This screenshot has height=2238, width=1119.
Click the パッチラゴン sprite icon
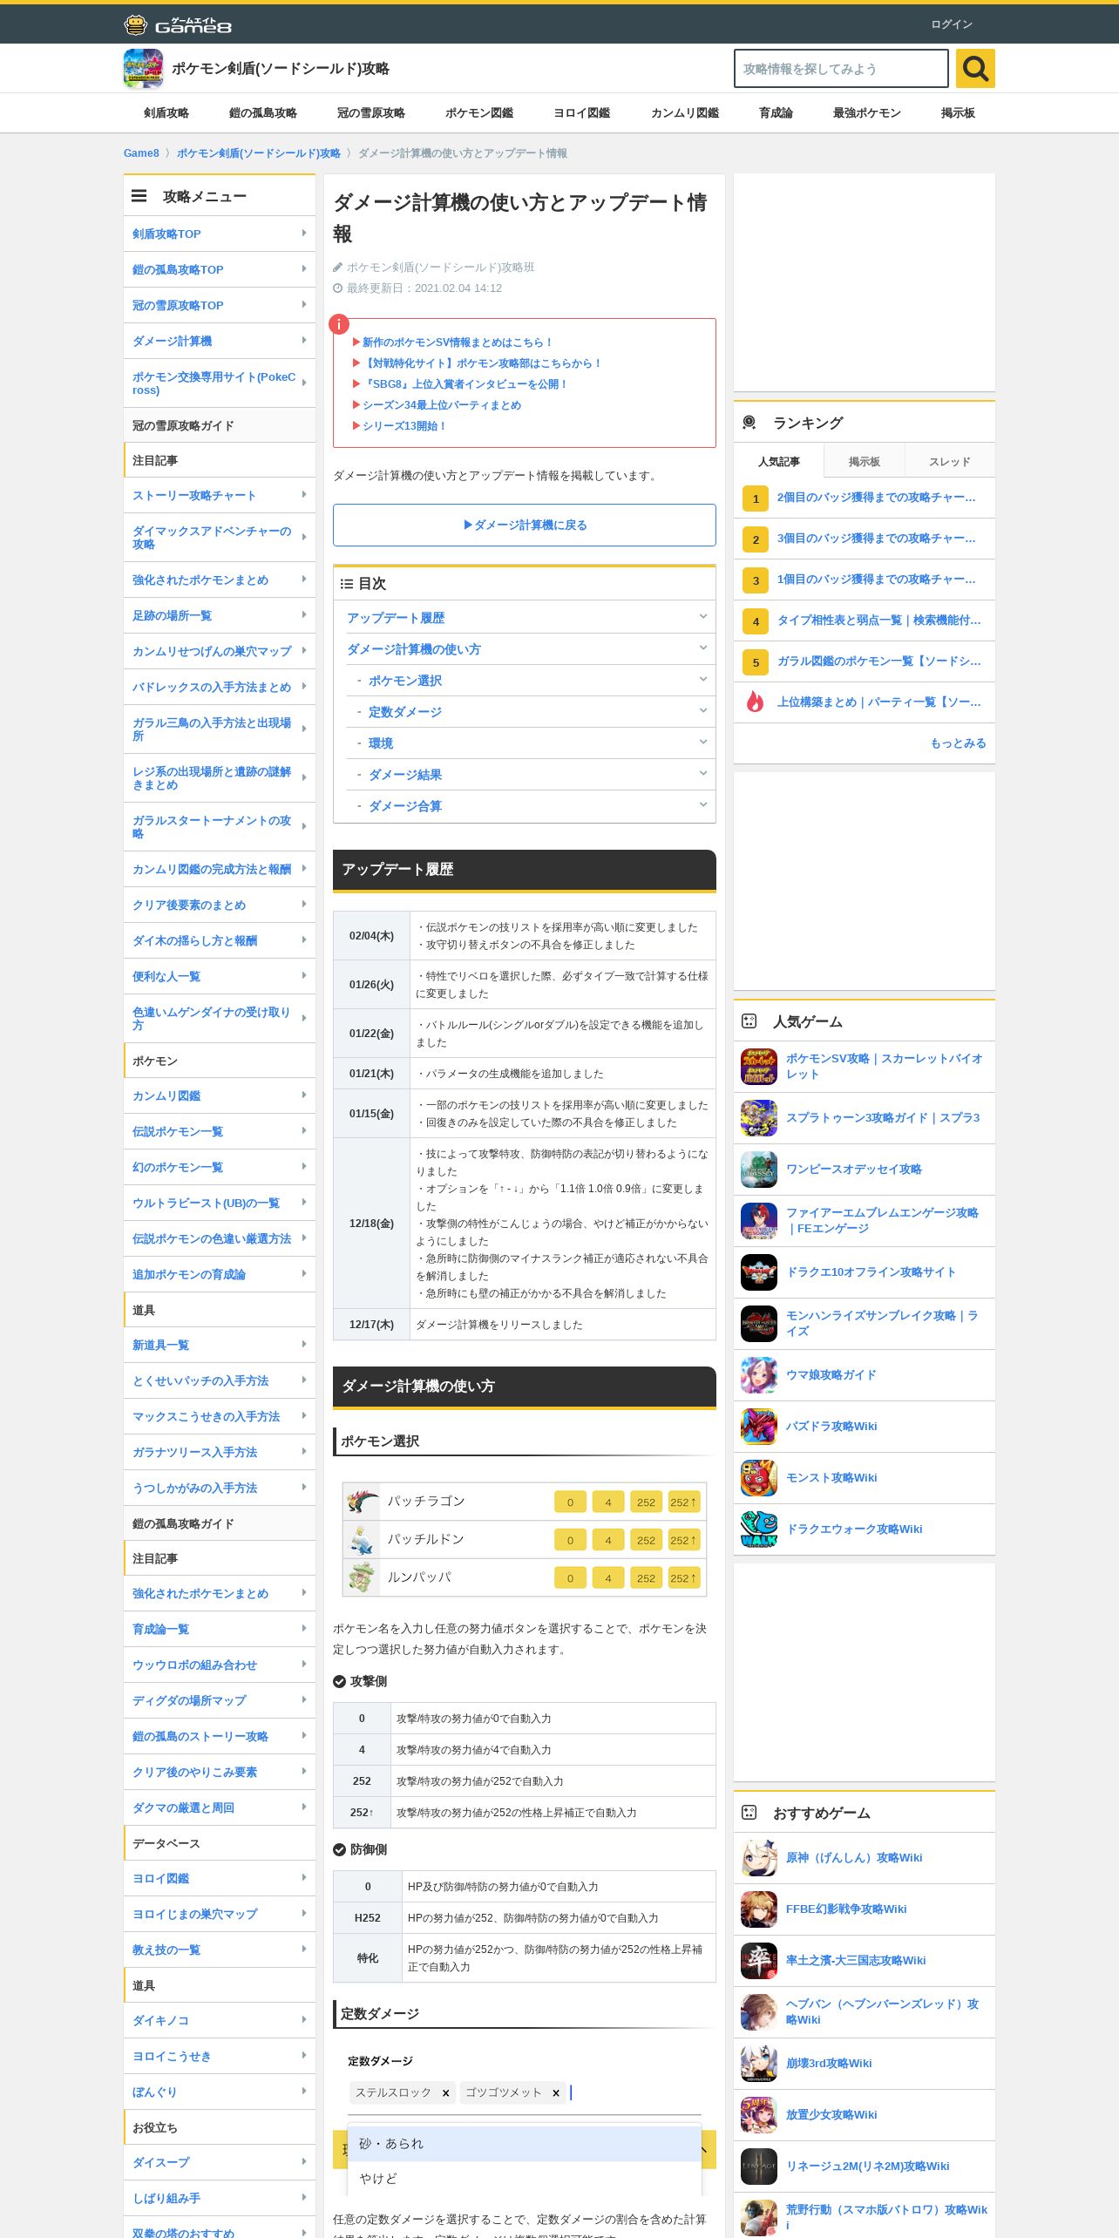tap(362, 1502)
